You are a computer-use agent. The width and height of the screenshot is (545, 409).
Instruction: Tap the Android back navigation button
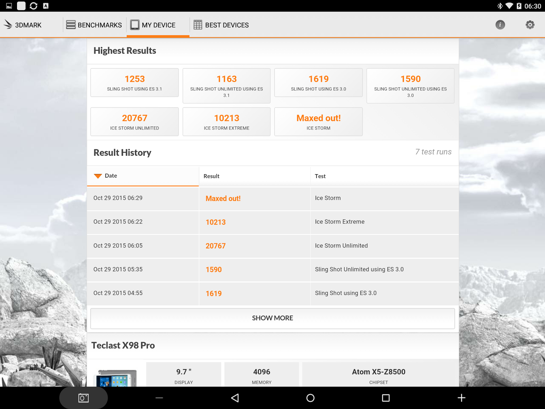235,398
